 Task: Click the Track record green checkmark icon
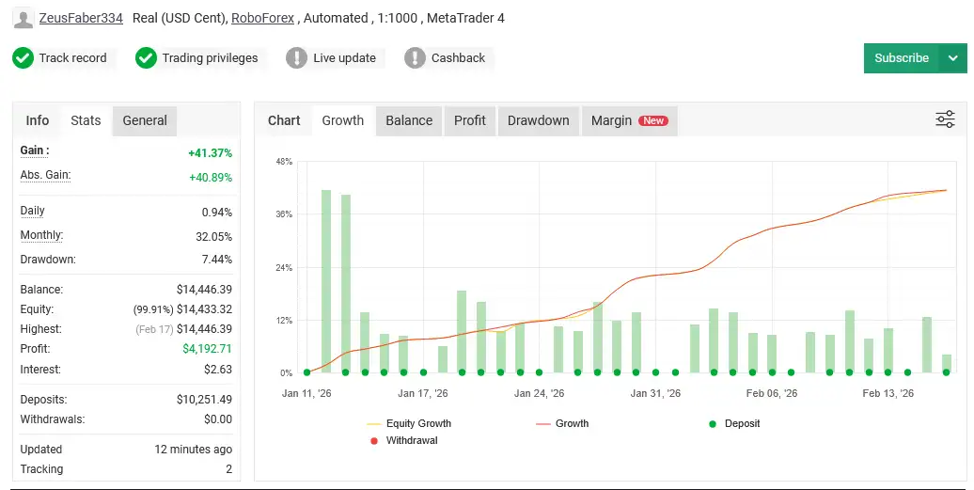pos(23,58)
